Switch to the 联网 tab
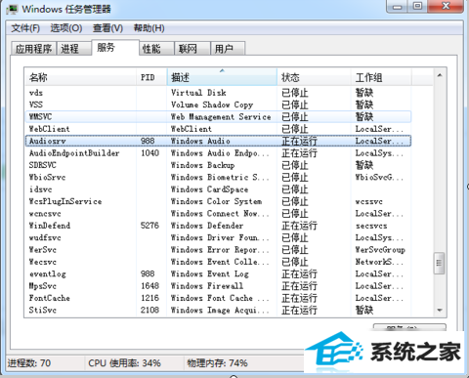This screenshot has height=378, width=469. [x=192, y=49]
